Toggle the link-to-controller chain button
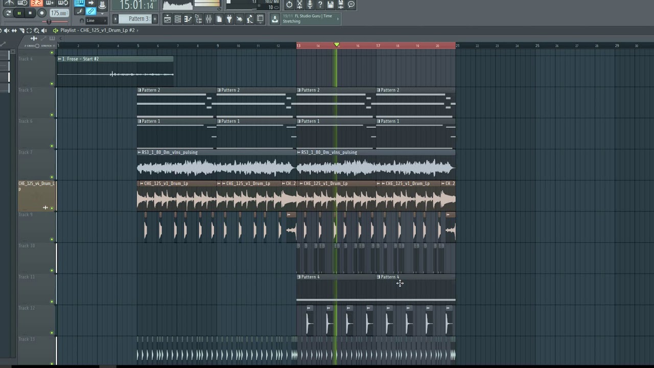Image resolution: width=654 pixels, height=368 pixels. point(91,11)
